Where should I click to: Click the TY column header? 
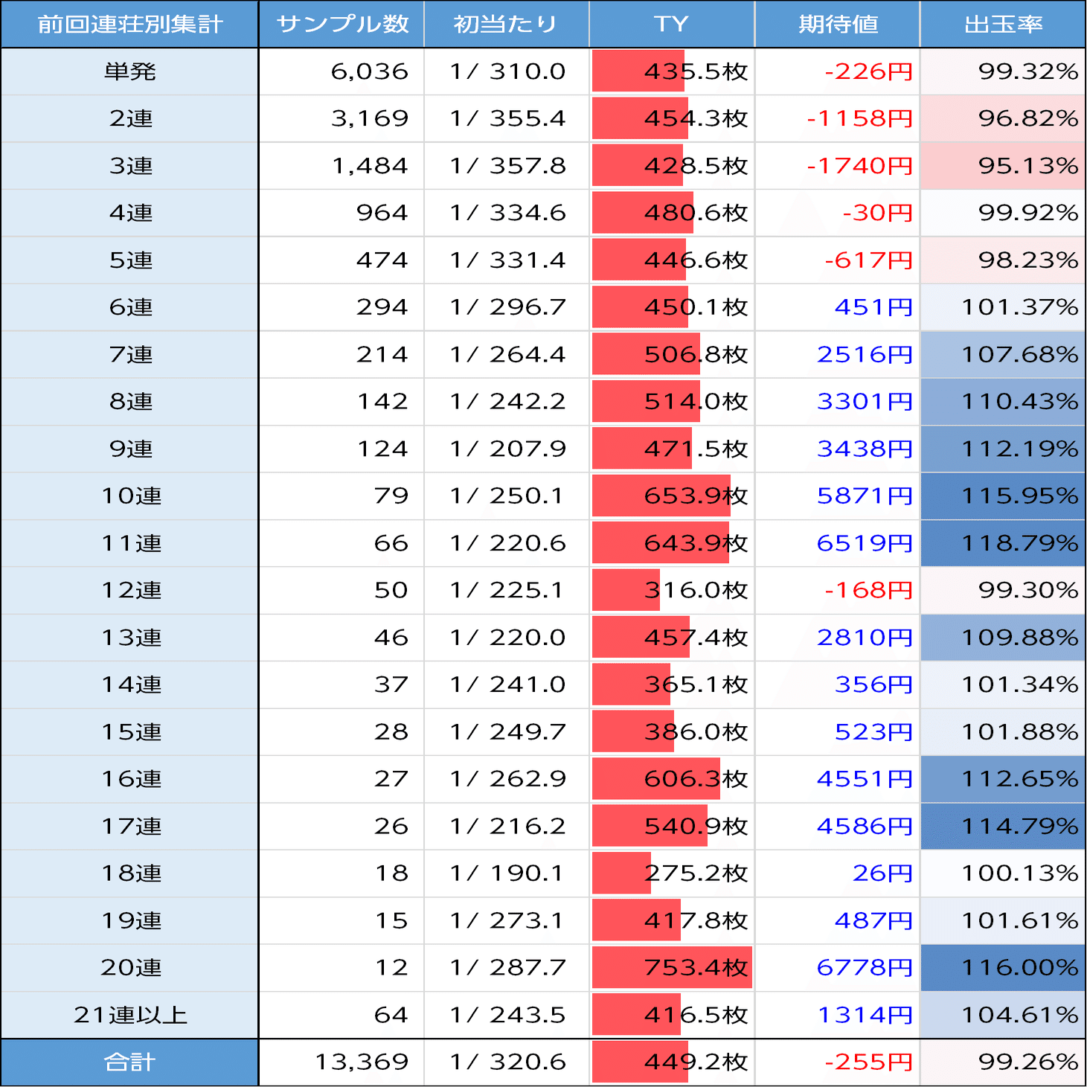pyautogui.click(x=672, y=24)
